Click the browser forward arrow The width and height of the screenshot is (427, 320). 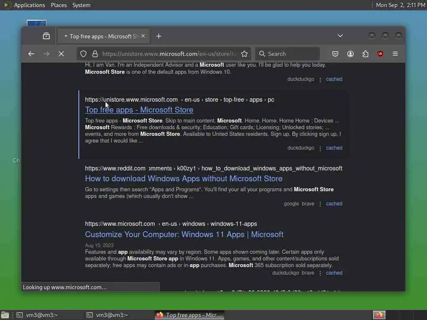click(x=46, y=54)
